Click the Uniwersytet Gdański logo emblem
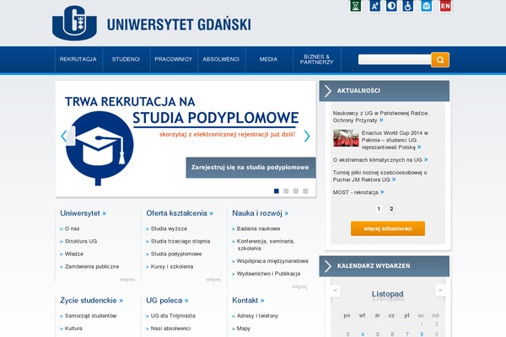 tap(74, 23)
